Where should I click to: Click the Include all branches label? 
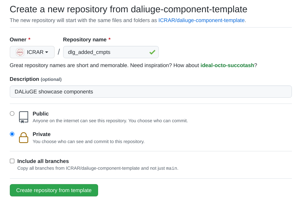point(43,161)
